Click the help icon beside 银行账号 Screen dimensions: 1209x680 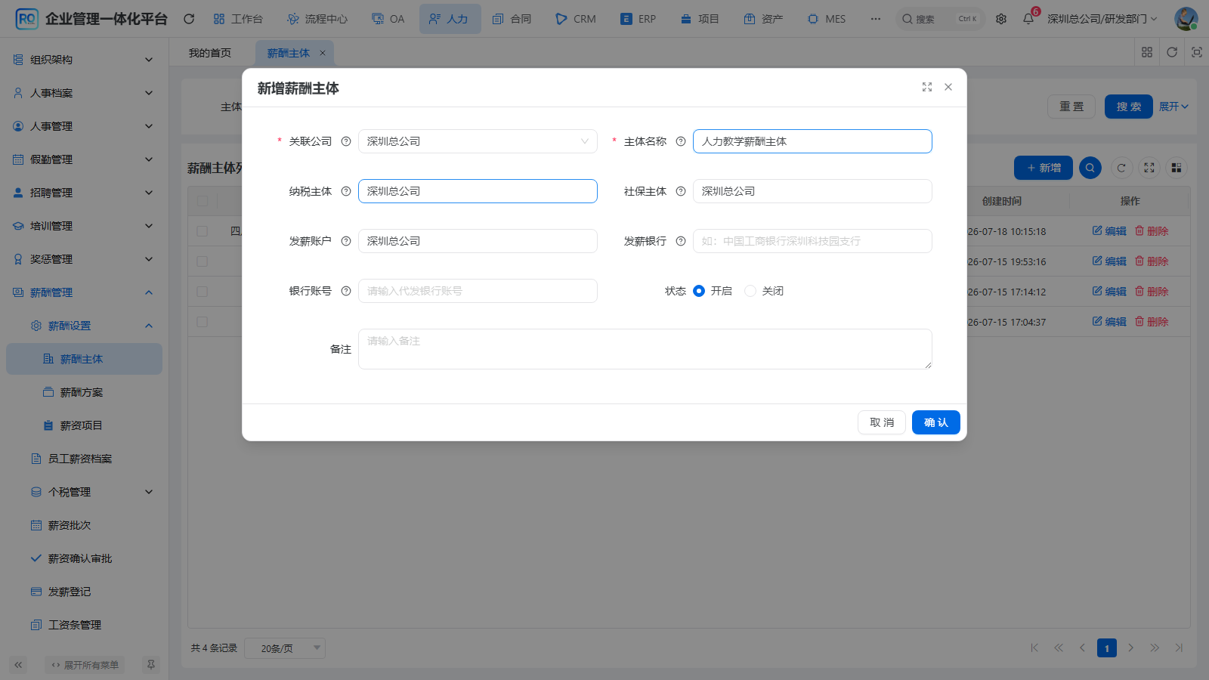(x=346, y=291)
